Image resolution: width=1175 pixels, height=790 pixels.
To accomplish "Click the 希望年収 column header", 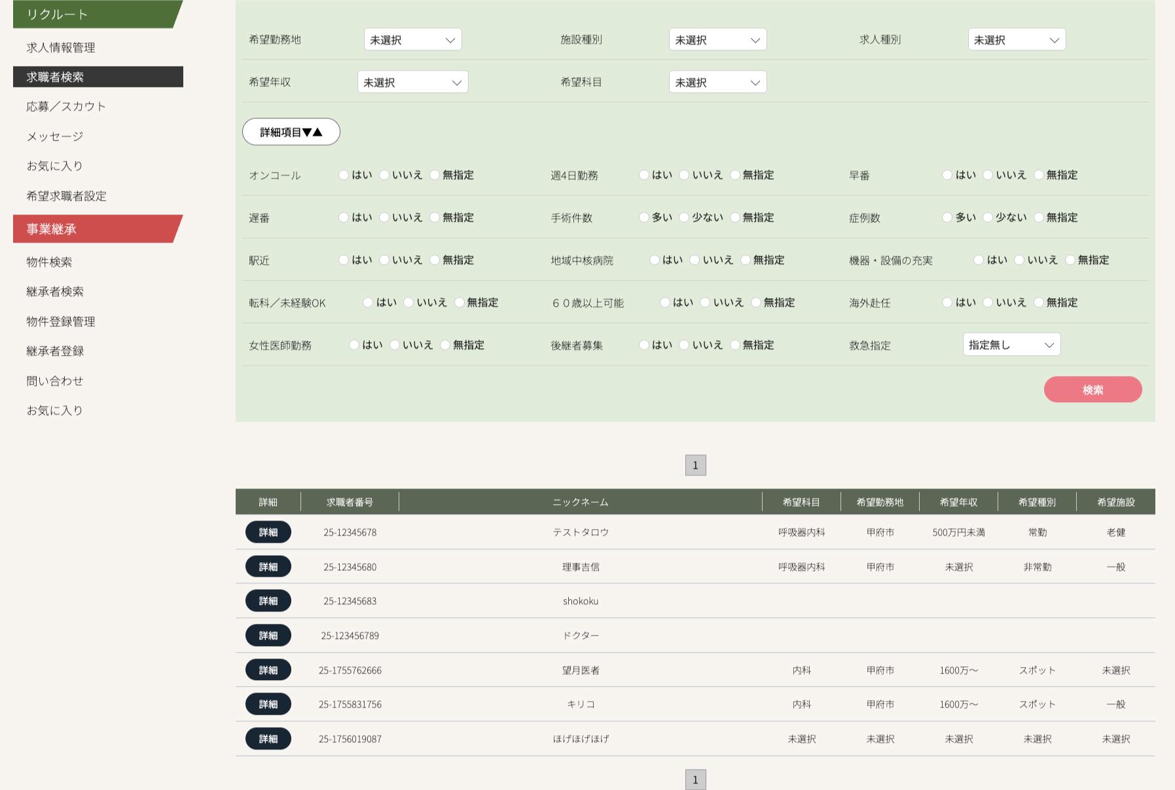I will (x=958, y=502).
